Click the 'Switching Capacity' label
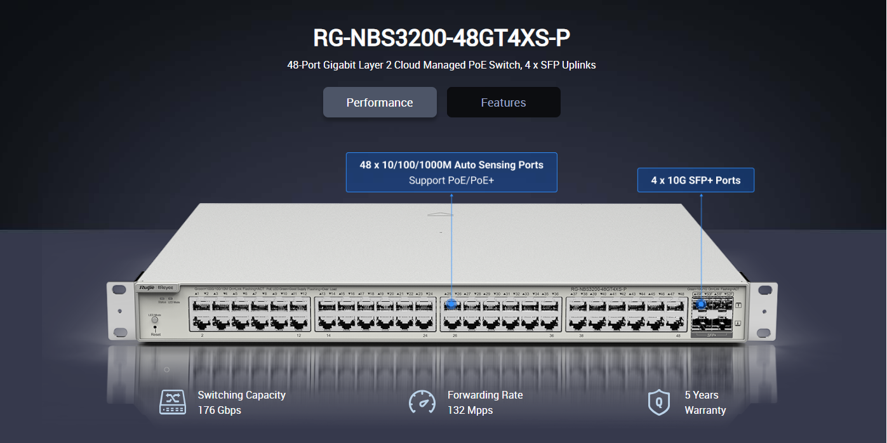Screen dimensions: 887x443 click(242, 395)
